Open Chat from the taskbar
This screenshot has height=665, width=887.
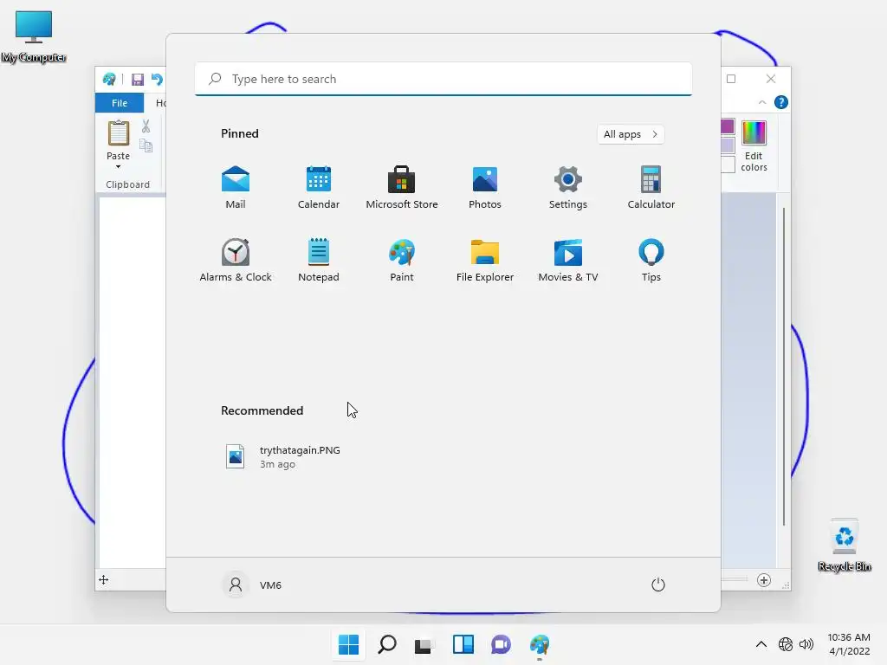502,644
